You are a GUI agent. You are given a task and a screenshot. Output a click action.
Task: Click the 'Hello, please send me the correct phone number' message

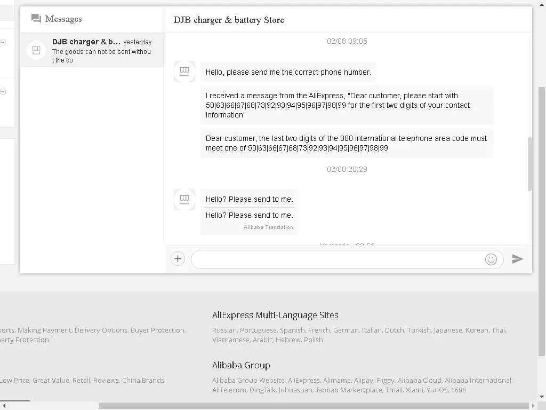click(x=288, y=72)
